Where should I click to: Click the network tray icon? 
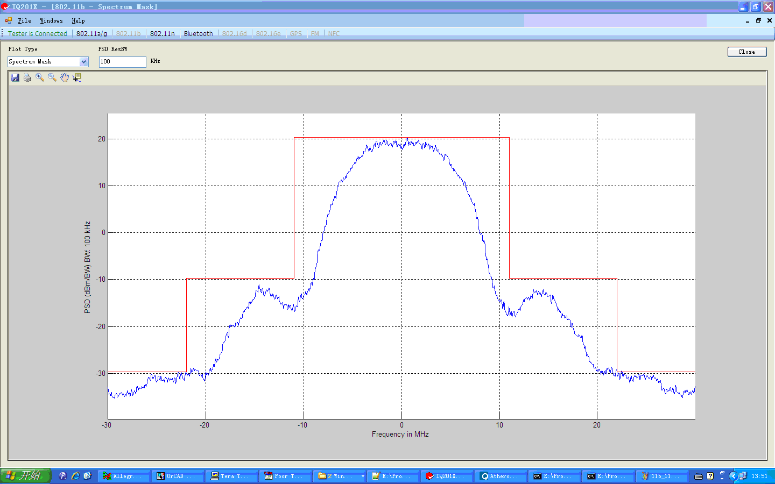(743, 476)
